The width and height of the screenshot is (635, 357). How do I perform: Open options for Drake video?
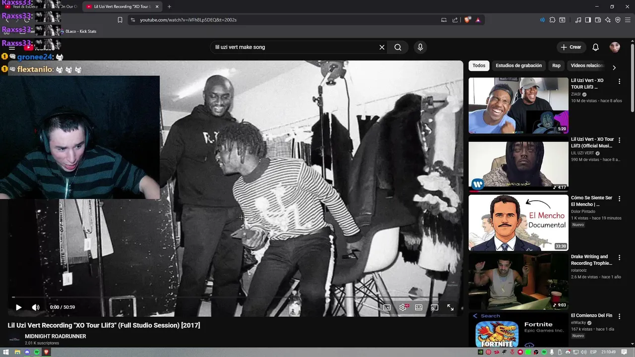pyautogui.click(x=619, y=258)
